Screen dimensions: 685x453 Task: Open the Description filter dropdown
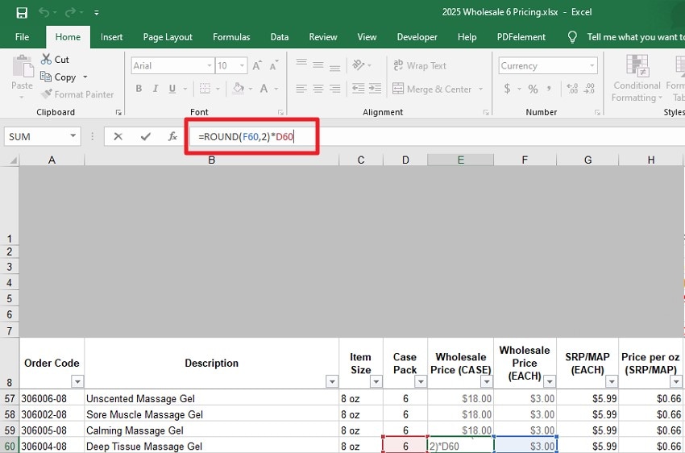pos(332,382)
